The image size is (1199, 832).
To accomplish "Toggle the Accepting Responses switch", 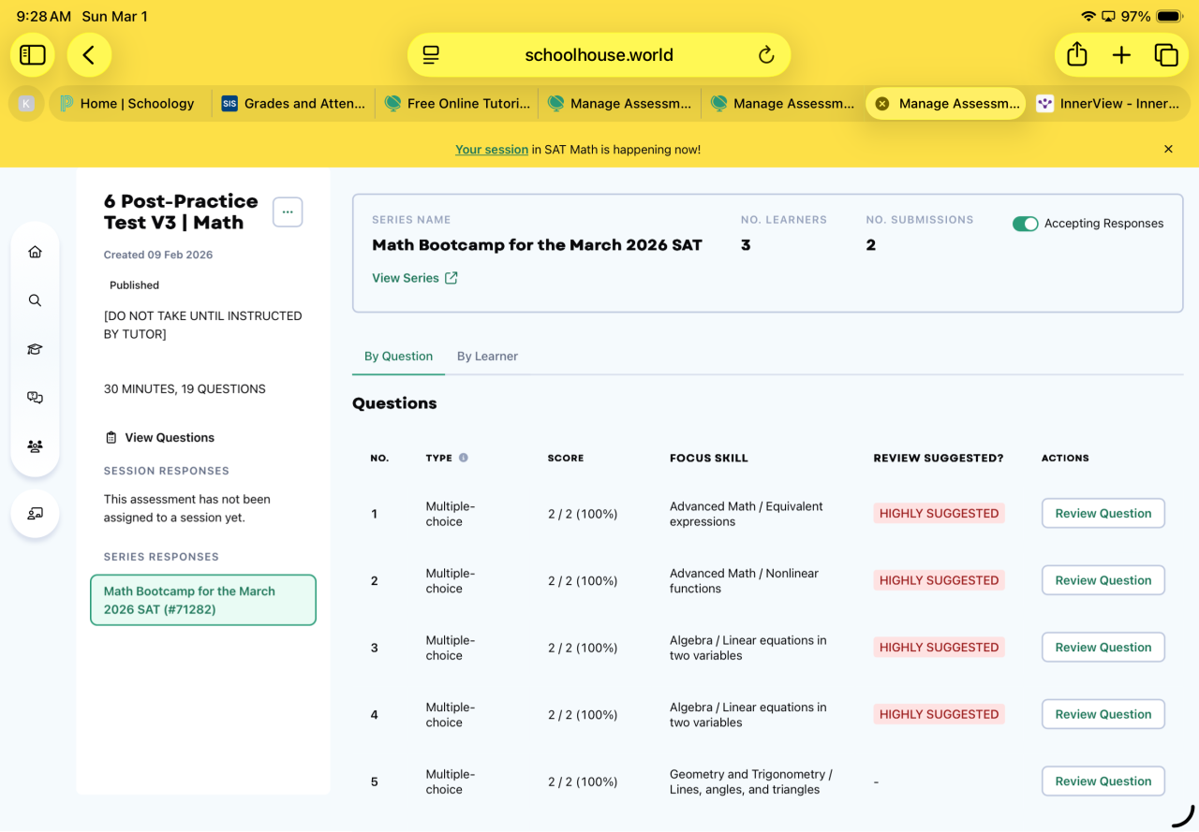I will pyautogui.click(x=1025, y=224).
